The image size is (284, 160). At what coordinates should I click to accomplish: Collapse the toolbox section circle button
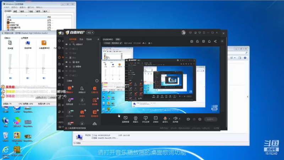click(97, 81)
